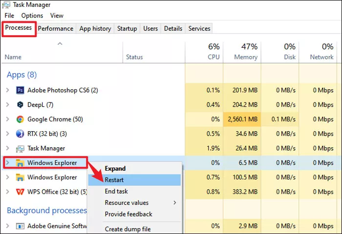Open the File menu

[x=9, y=16]
